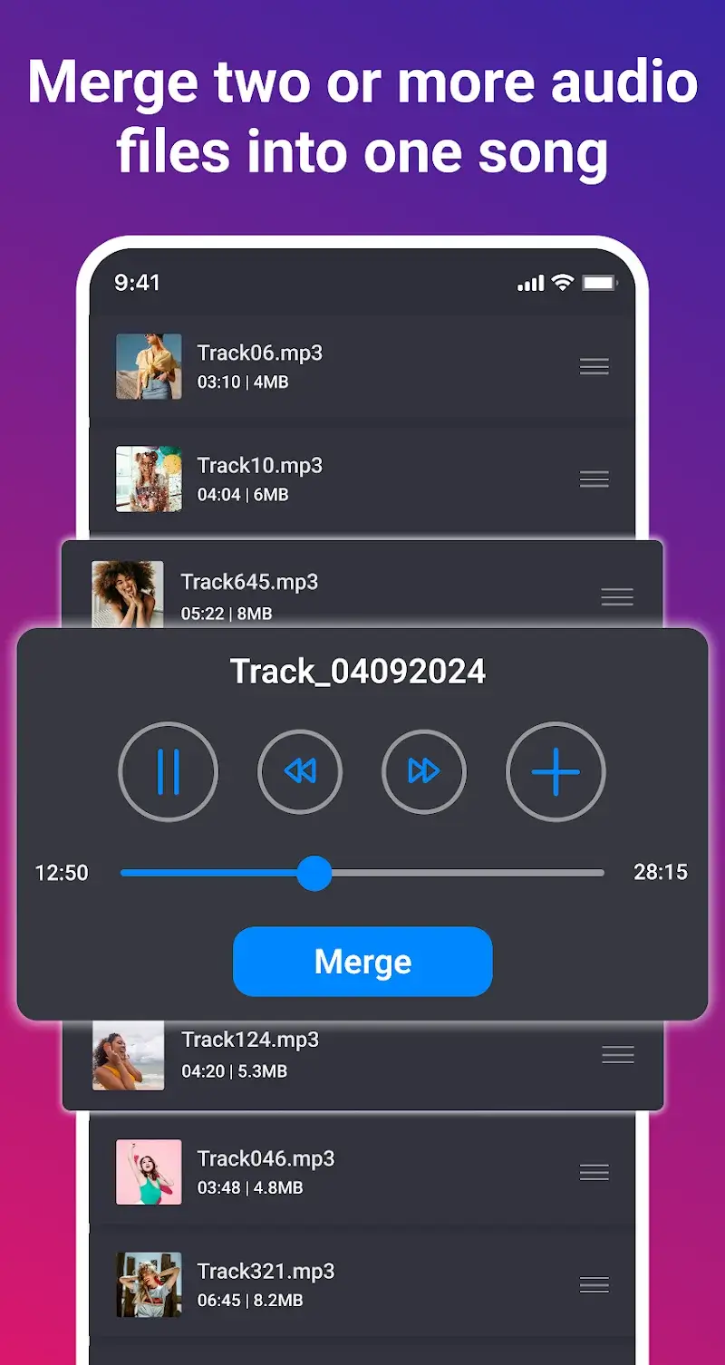The image size is (725, 1365).
Task: Tap the elapsed time label 12:50
Action: [x=63, y=872]
